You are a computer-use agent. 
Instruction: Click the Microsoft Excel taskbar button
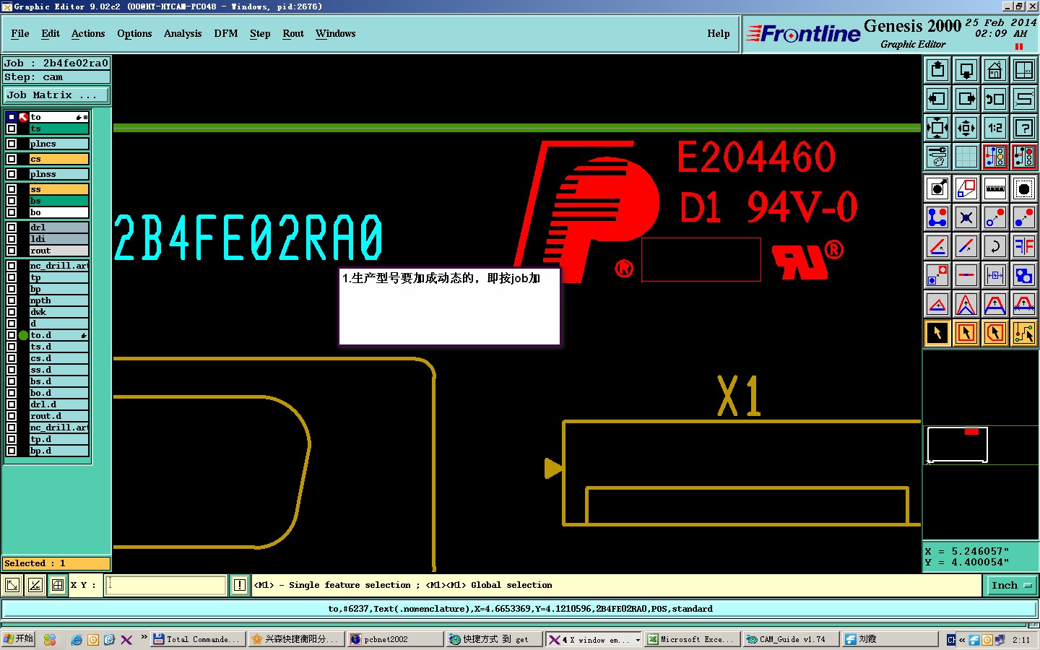pyautogui.click(x=692, y=639)
